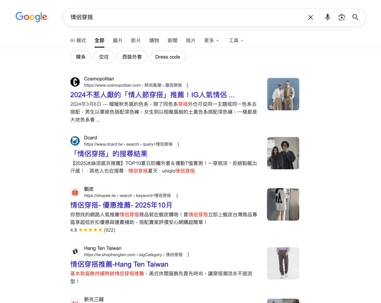Click the Google logo to return home
Screen dimensions: 381x303
(x=31, y=17)
